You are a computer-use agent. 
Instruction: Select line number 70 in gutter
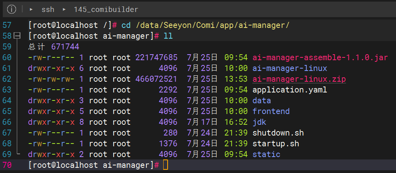click(x=7, y=165)
